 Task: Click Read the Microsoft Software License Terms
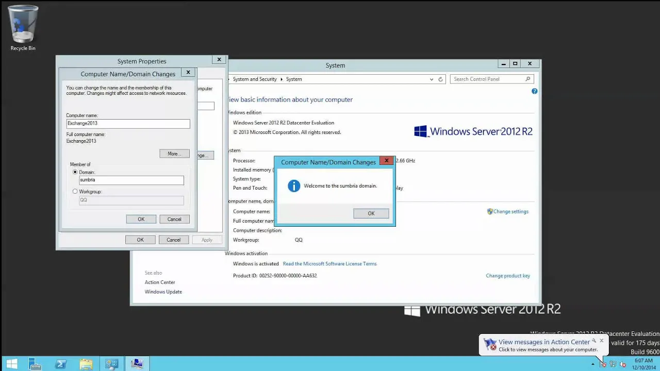(x=329, y=264)
